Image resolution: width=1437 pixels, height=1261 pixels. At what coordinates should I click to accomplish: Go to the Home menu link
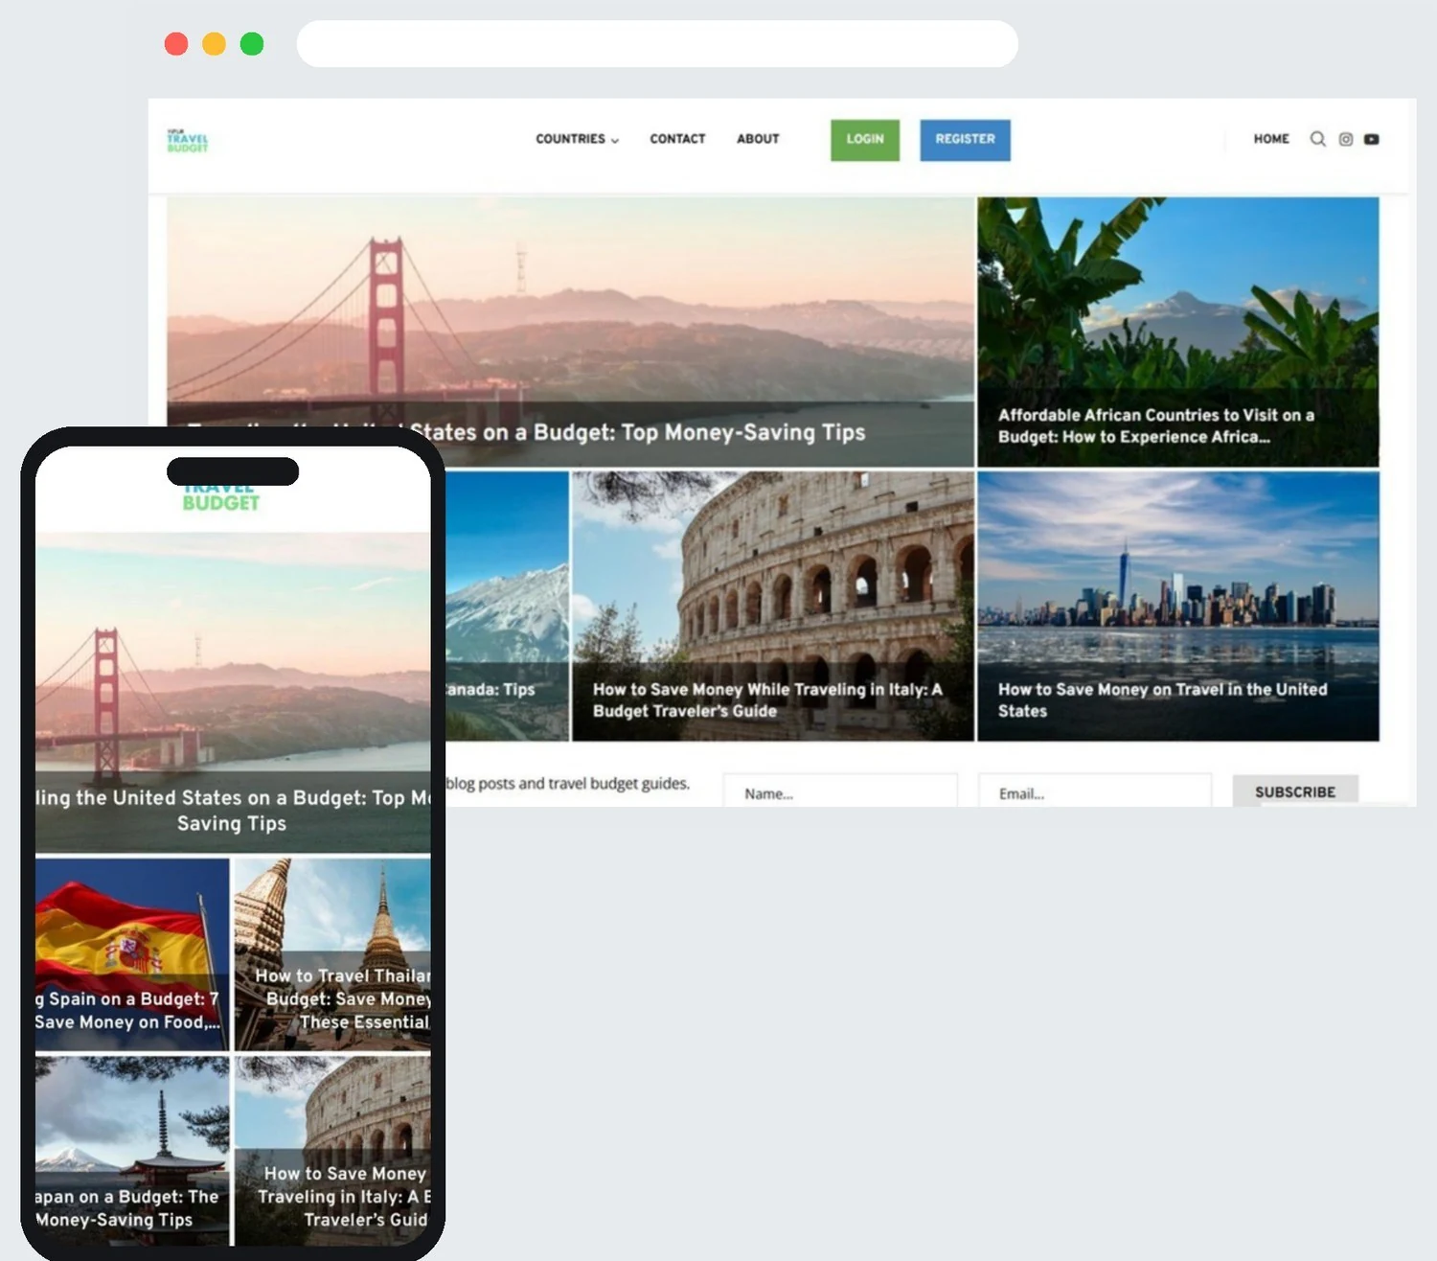[1271, 139]
